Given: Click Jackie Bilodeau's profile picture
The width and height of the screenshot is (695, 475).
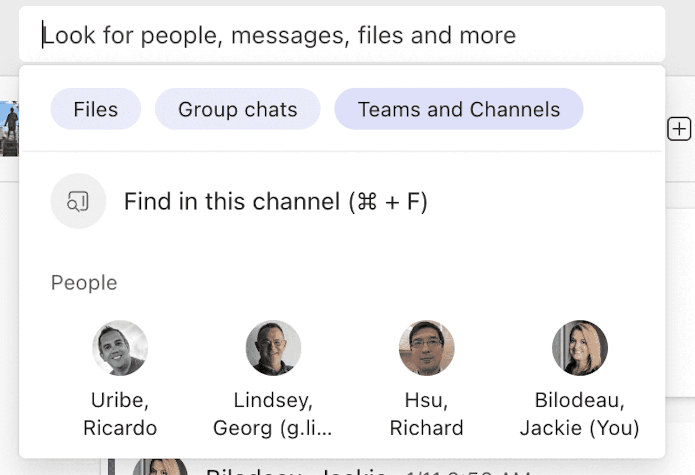Looking at the screenshot, I should (x=580, y=349).
